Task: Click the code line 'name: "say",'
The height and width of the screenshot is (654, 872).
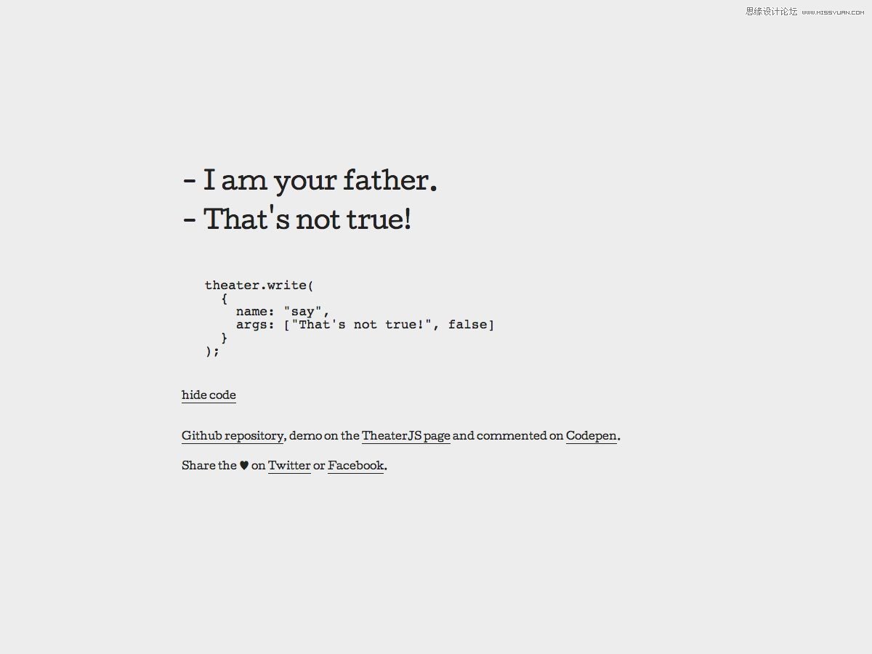Action: tap(283, 312)
